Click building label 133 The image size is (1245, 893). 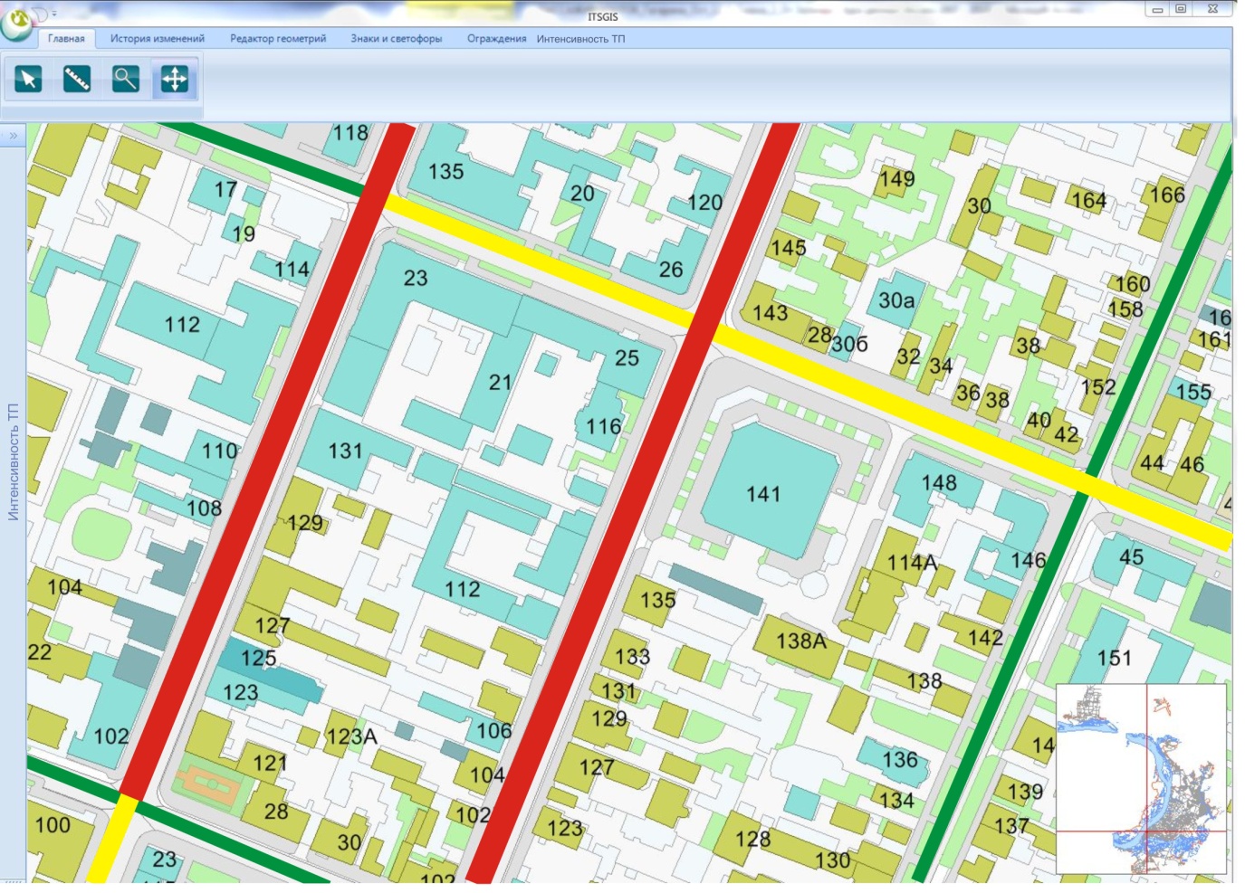click(x=632, y=657)
